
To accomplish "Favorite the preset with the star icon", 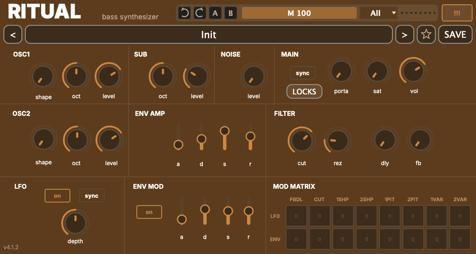I will [426, 34].
